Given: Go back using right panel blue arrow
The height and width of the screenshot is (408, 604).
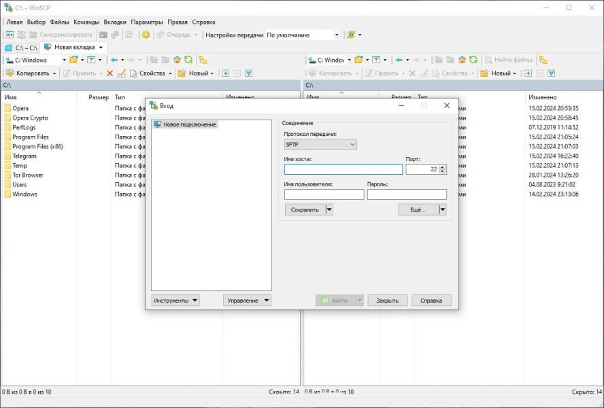Looking at the screenshot, I should [399, 60].
